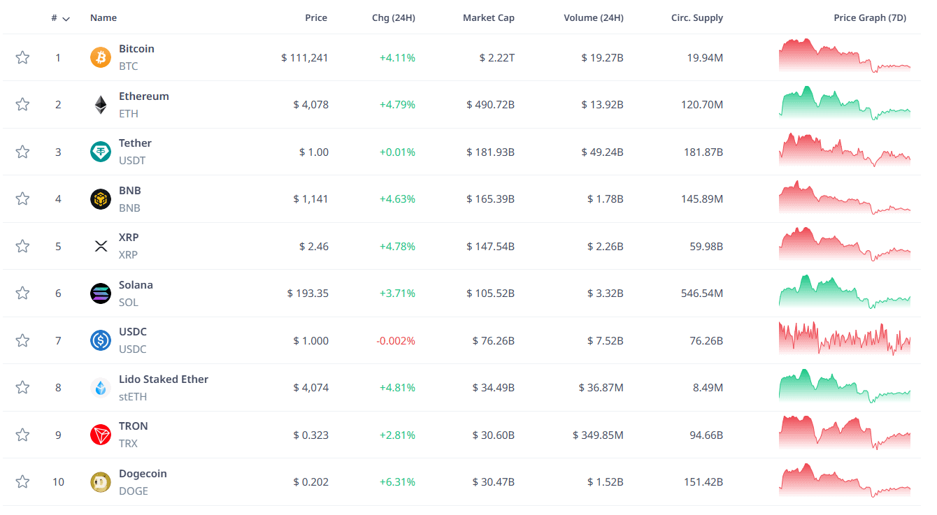Click Dogecoin's +6.31% change value
The width and height of the screenshot is (937, 515).
[397, 482]
